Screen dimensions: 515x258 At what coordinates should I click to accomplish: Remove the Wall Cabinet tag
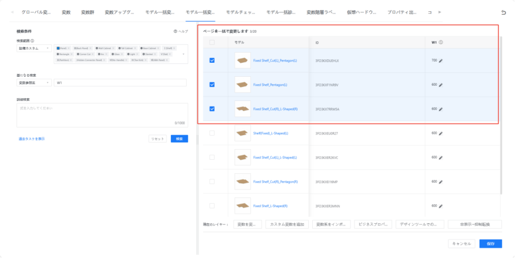tap(113, 48)
